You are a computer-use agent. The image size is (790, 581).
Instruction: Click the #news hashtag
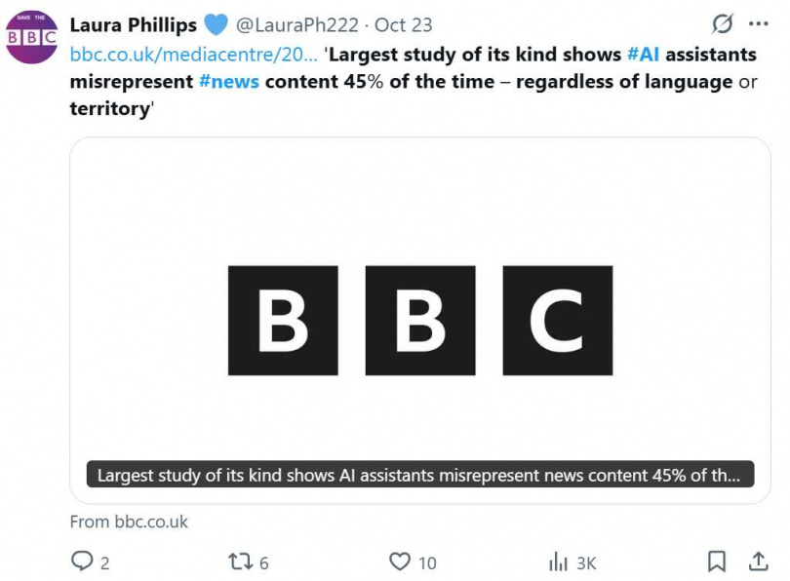(x=228, y=81)
